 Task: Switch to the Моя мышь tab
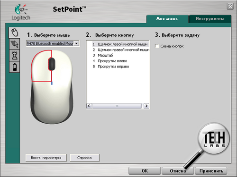167,19
